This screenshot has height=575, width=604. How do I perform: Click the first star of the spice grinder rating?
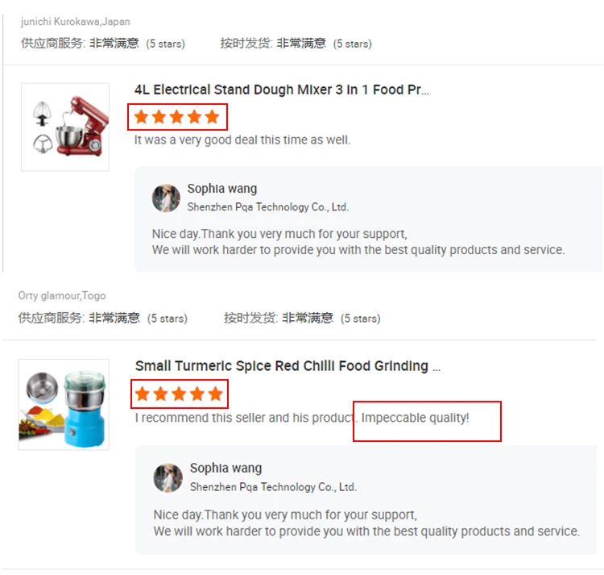point(143,394)
